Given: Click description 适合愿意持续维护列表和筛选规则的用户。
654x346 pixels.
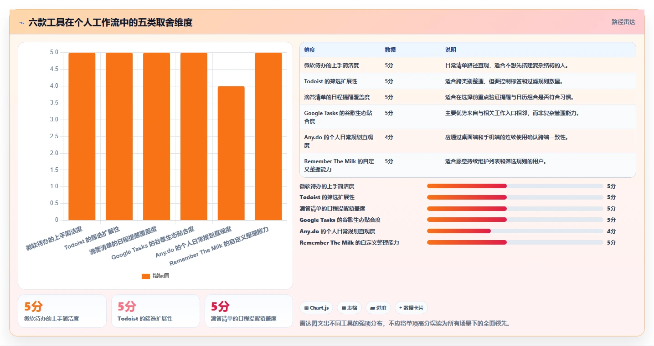Looking at the screenshot, I should click(495, 161).
